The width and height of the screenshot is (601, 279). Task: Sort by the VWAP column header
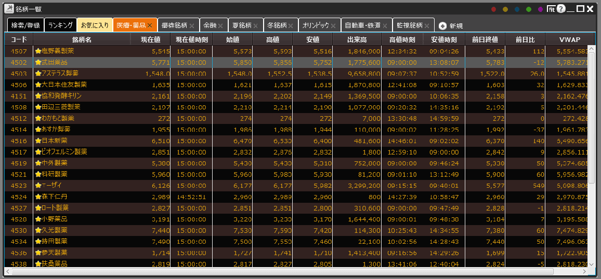569,39
